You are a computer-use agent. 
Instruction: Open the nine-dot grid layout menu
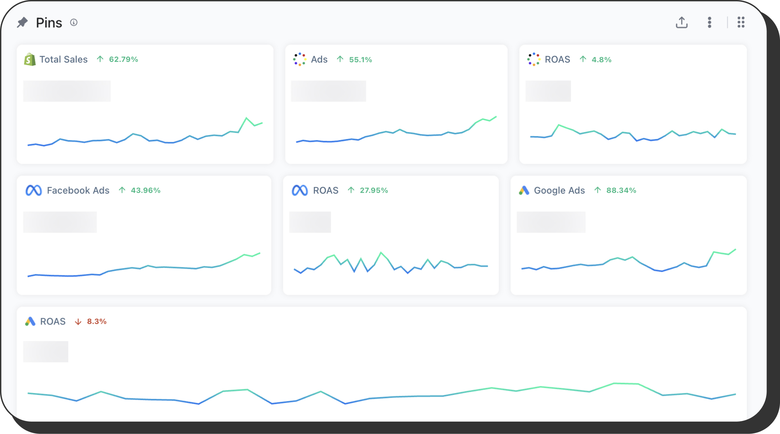coord(741,23)
